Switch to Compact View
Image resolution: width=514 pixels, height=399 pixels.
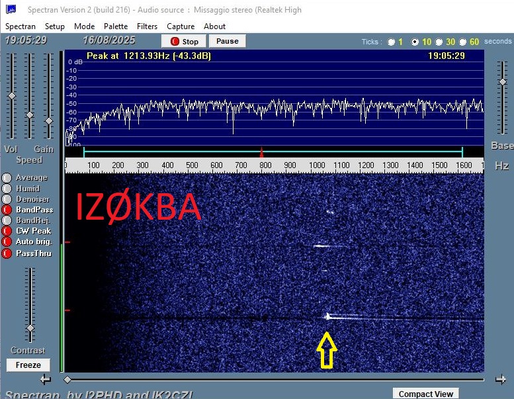(426, 394)
